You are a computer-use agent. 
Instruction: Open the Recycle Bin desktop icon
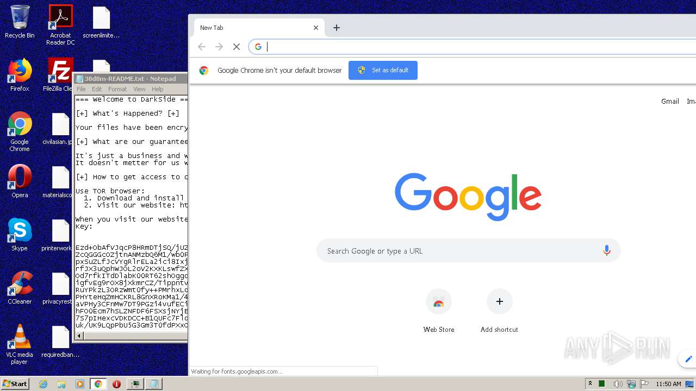pos(20,22)
